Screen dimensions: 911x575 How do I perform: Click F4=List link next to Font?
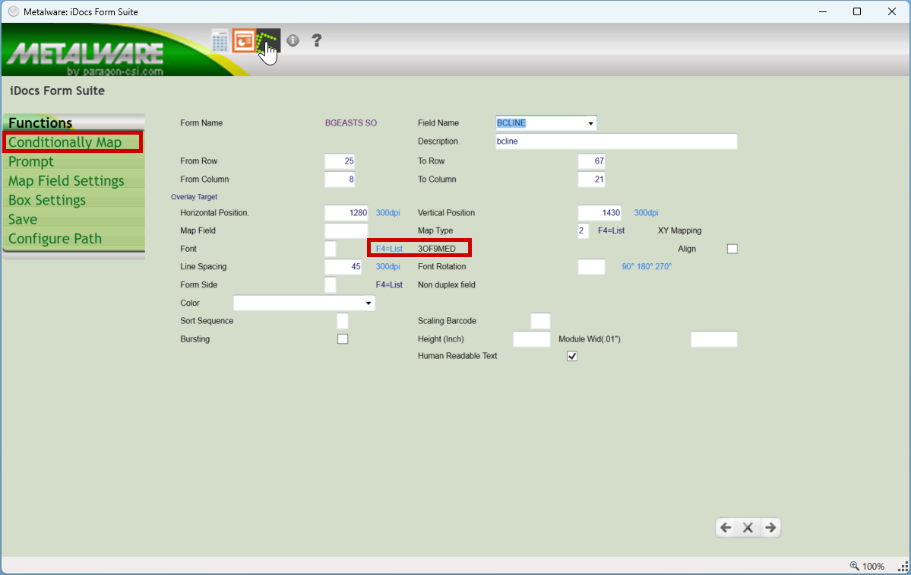[x=389, y=249]
